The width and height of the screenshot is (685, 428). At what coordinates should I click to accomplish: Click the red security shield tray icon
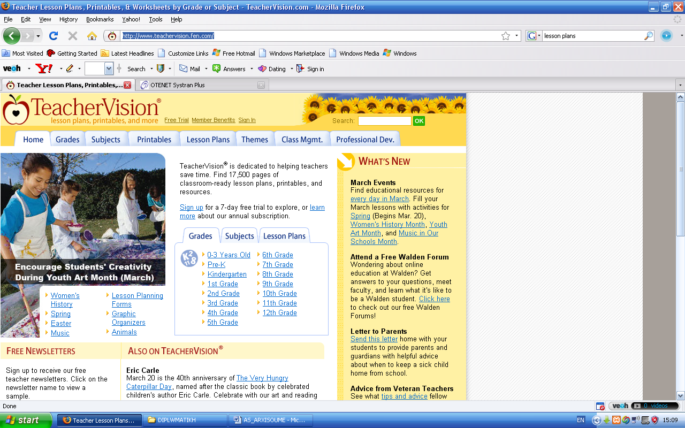tap(654, 420)
